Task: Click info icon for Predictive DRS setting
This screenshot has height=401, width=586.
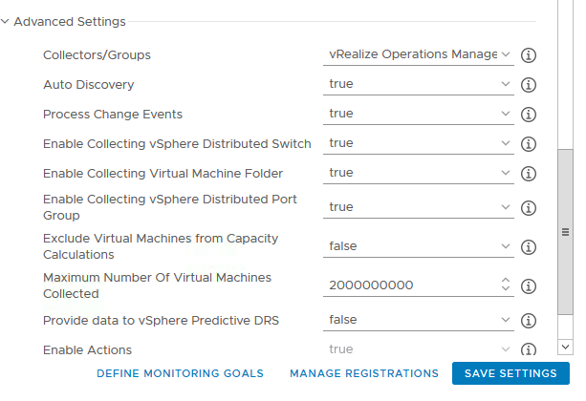Action: [529, 321]
